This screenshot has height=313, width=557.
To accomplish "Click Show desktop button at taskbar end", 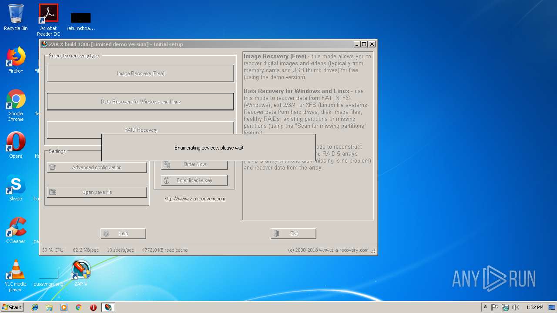I will (552, 307).
